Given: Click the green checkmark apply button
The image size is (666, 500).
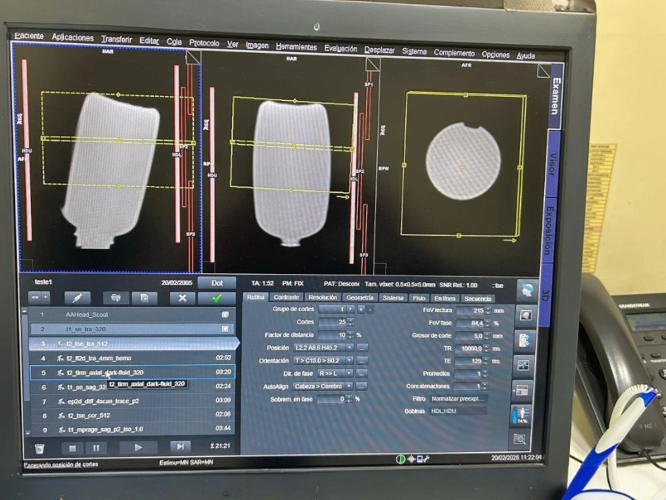Looking at the screenshot, I should click(x=217, y=298).
